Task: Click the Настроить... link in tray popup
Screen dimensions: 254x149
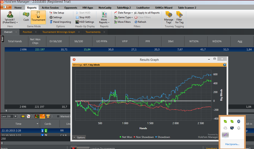Action: pos(232,144)
